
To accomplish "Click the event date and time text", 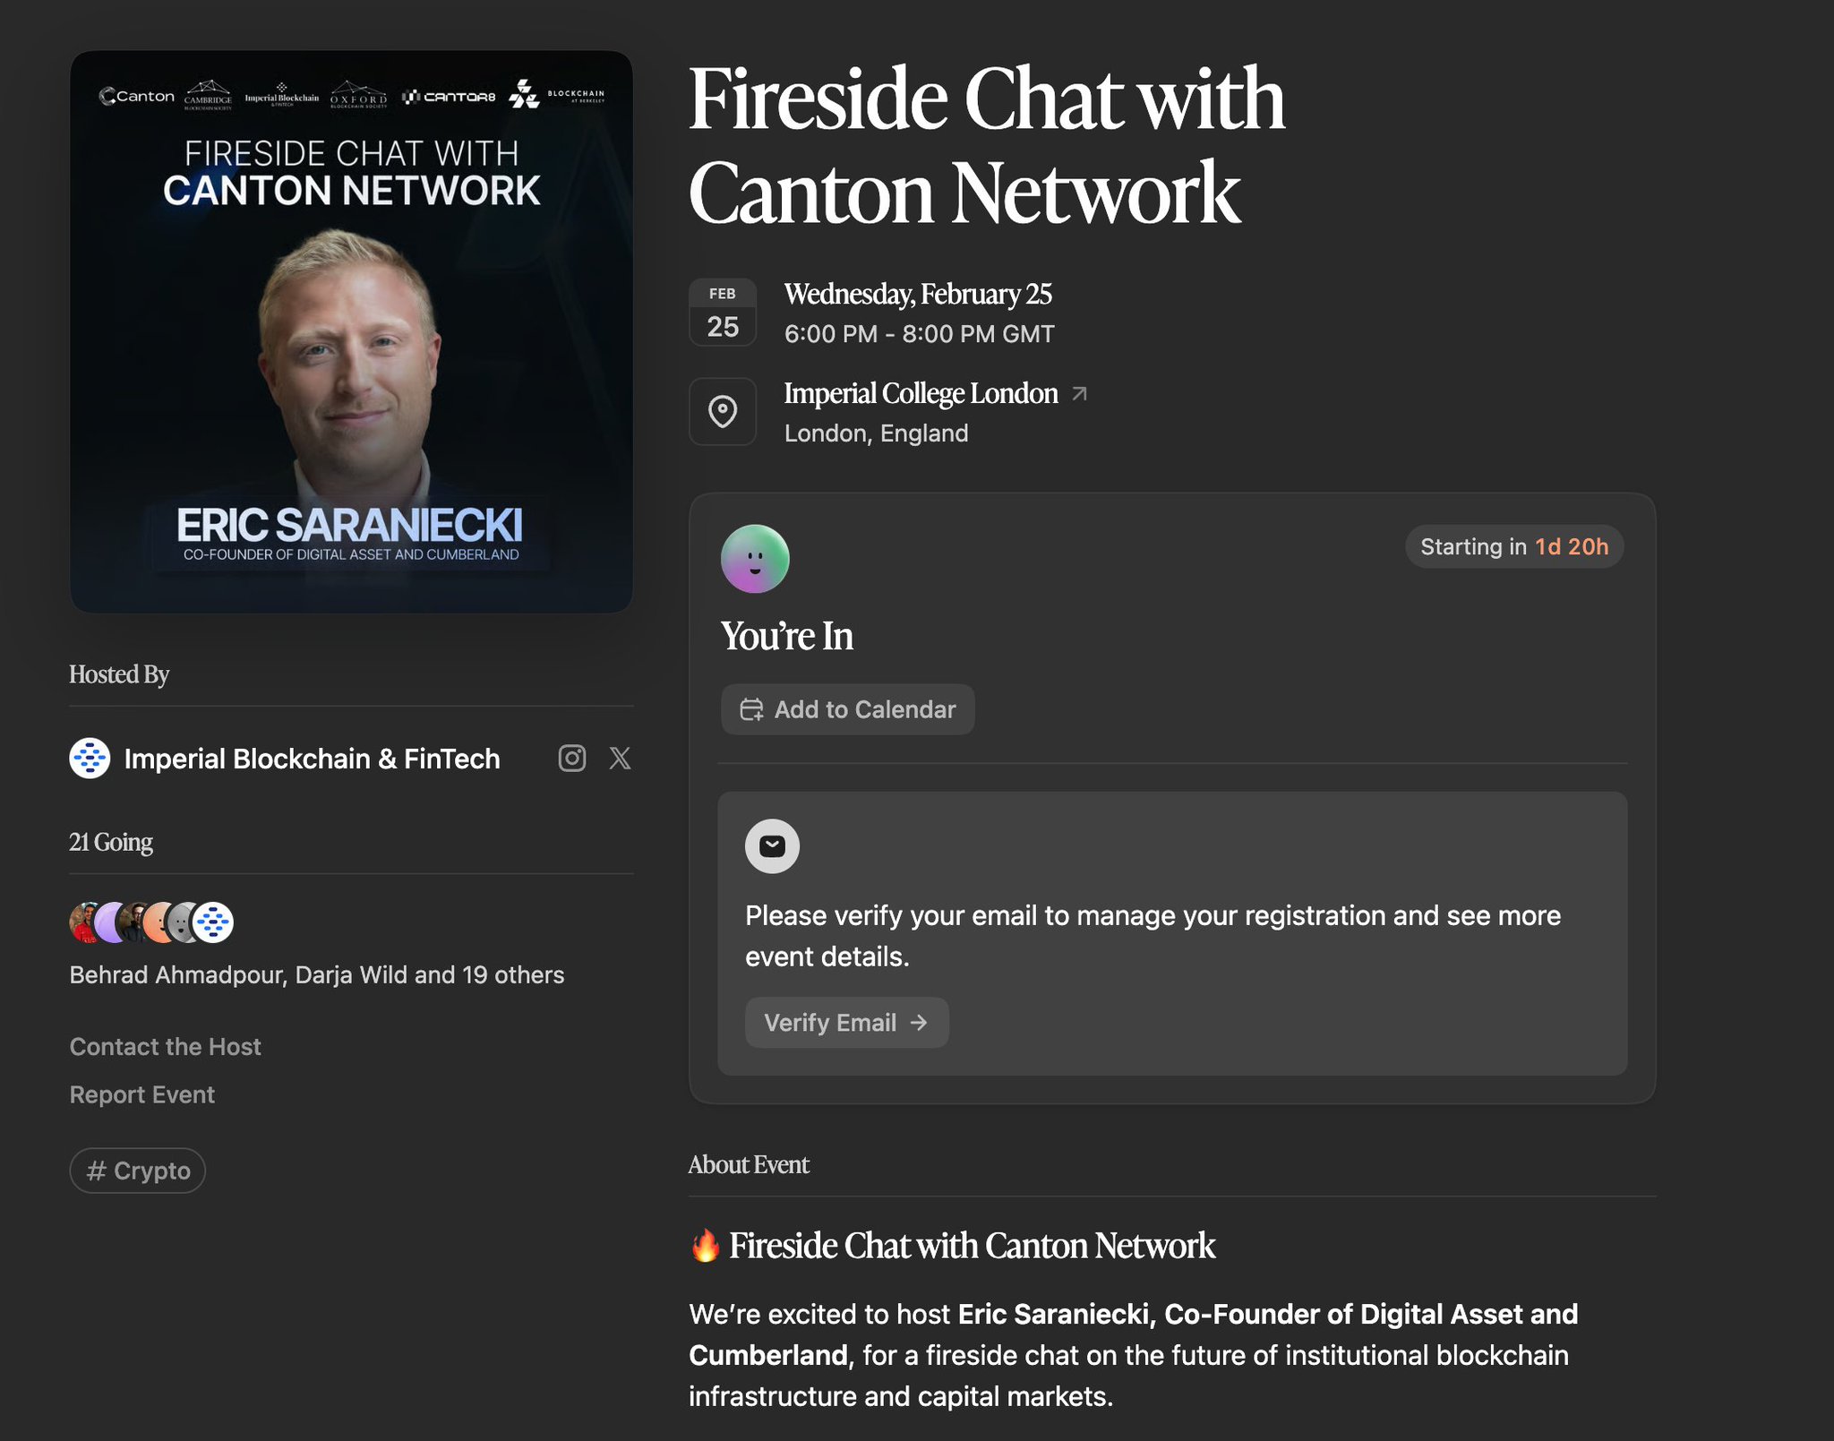I will pos(918,313).
